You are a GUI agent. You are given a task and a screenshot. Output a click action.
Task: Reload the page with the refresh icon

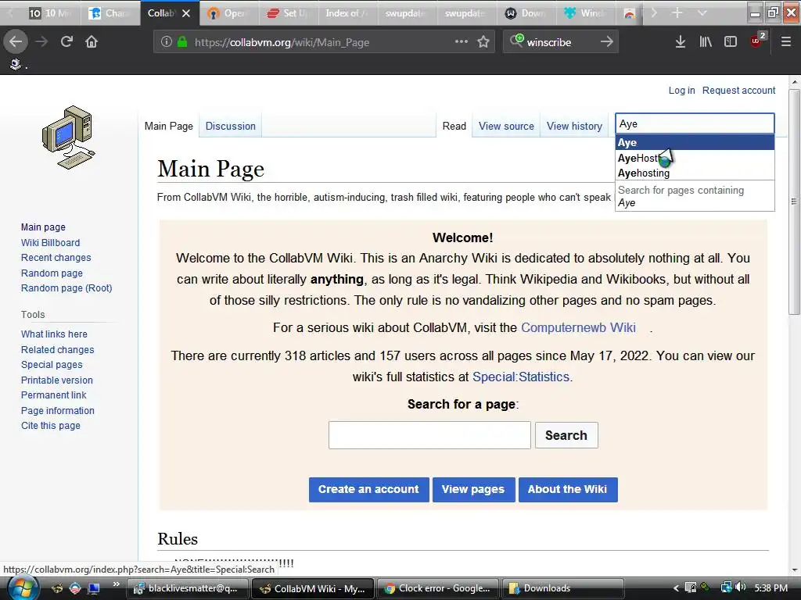pos(66,41)
